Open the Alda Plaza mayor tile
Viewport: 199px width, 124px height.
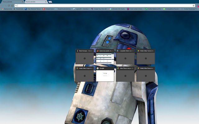125,74
